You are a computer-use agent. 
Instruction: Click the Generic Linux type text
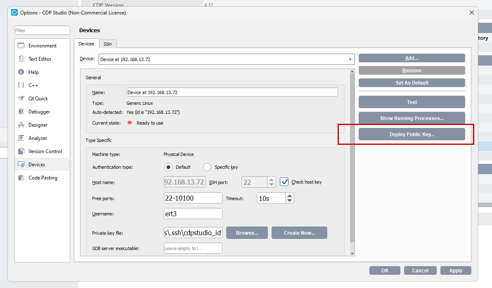[x=140, y=103]
